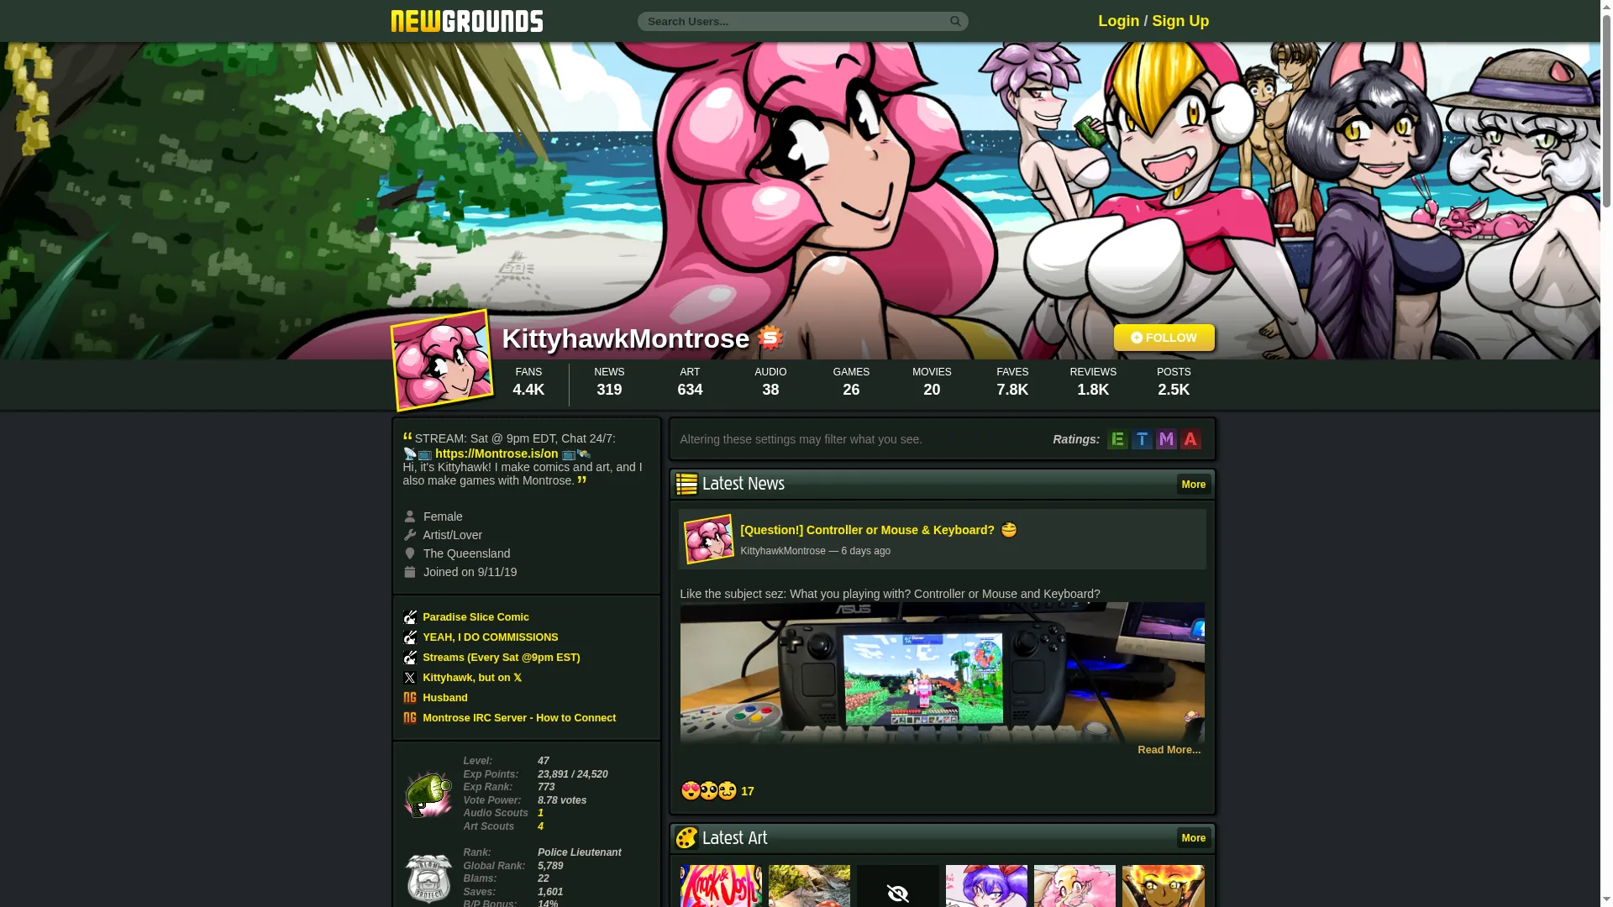Click the search magnifier icon
Image resolution: width=1613 pixels, height=907 pixels.
955,21
